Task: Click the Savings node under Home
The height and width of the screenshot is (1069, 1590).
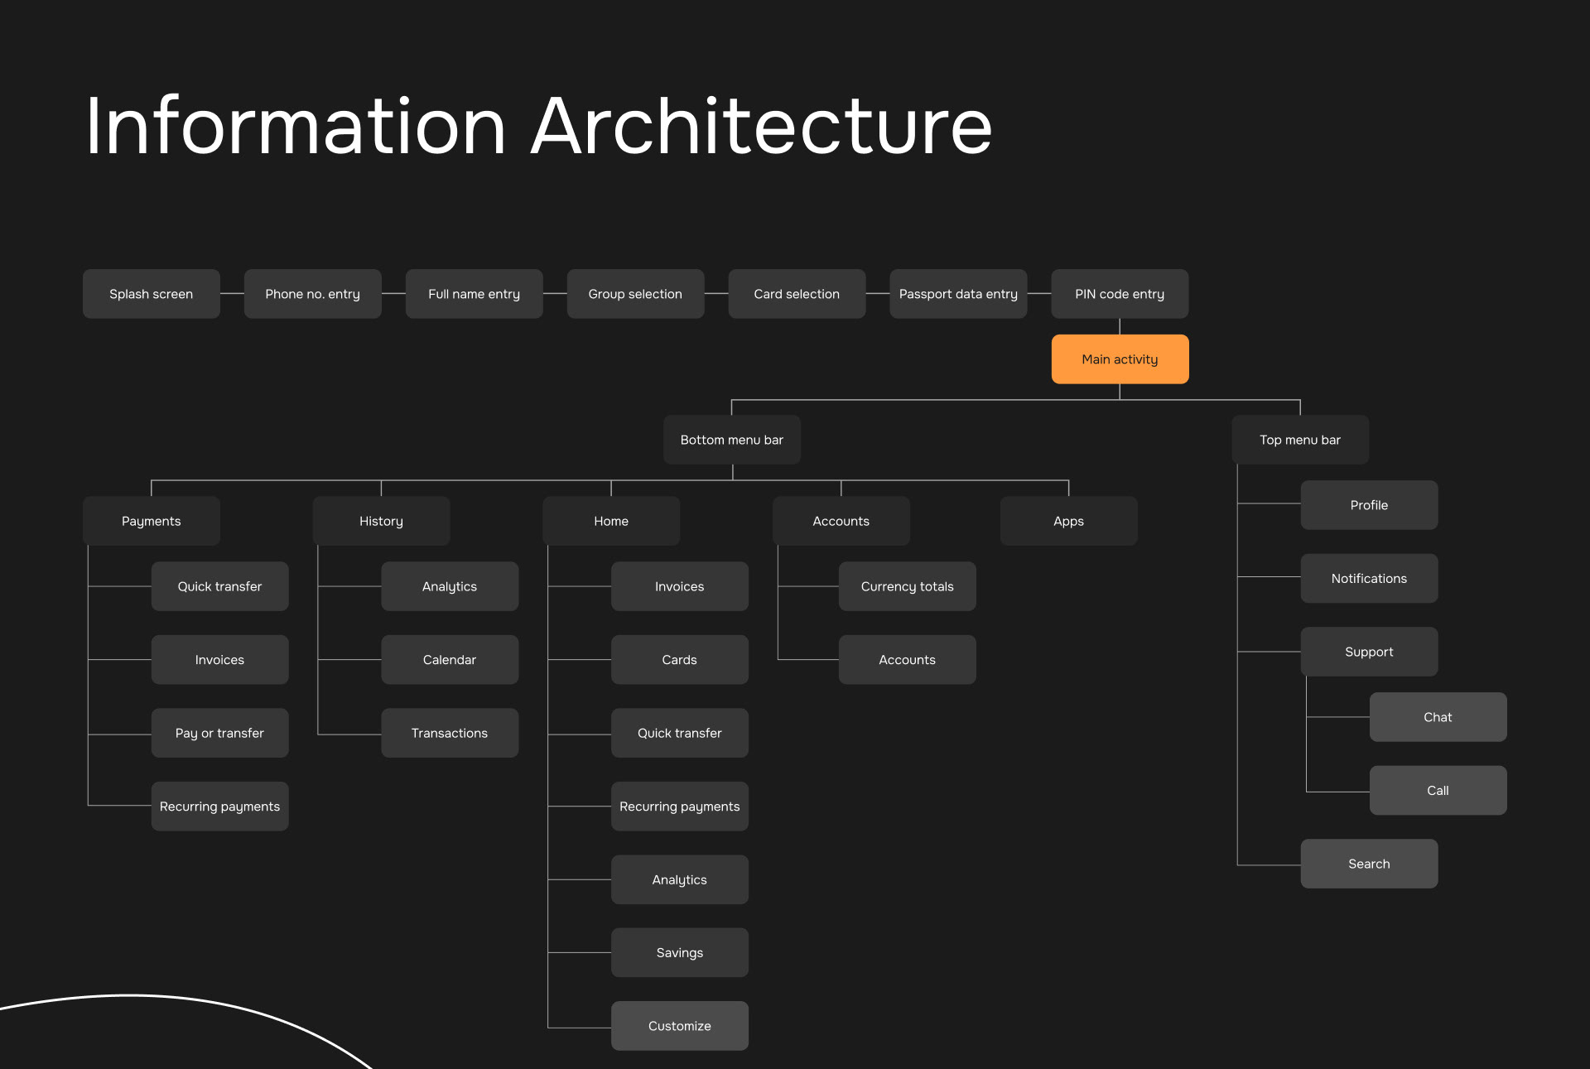Action: [x=679, y=952]
